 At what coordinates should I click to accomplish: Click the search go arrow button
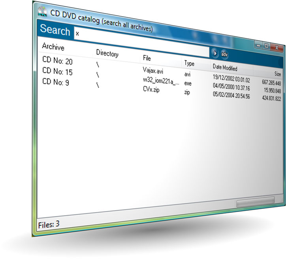click(215, 53)
